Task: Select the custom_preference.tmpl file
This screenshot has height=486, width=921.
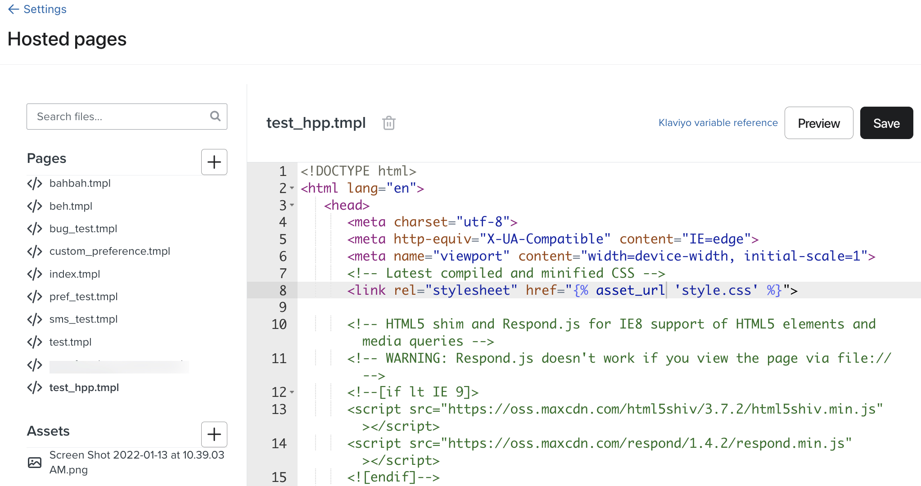Action: (110, 251)
